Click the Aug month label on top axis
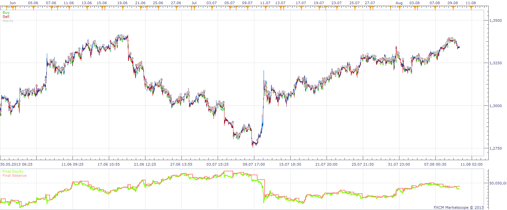 click(x=399, y=3)
